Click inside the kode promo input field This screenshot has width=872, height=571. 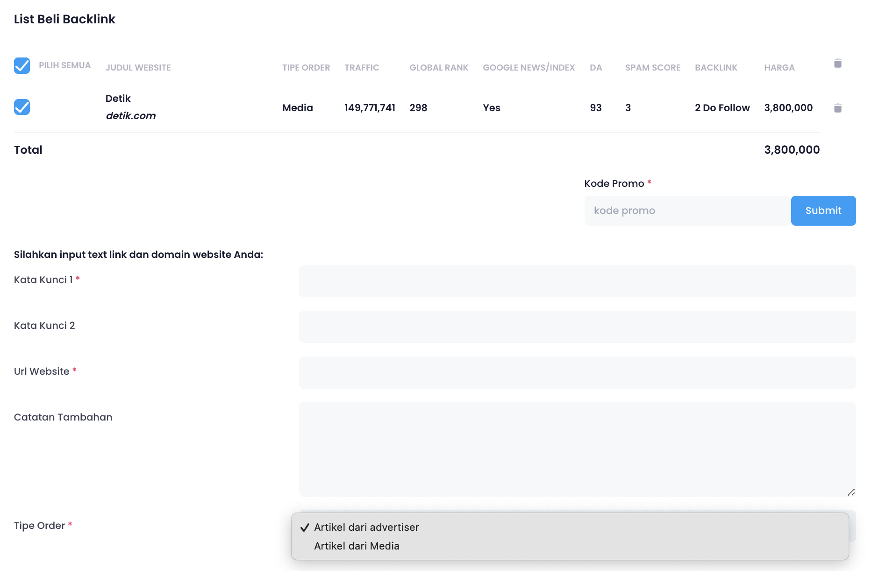coord(678,210)
